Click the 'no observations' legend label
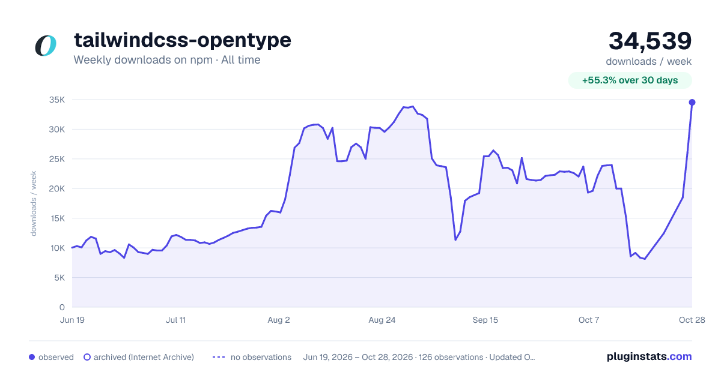The image size is (721, 378). 261,357
